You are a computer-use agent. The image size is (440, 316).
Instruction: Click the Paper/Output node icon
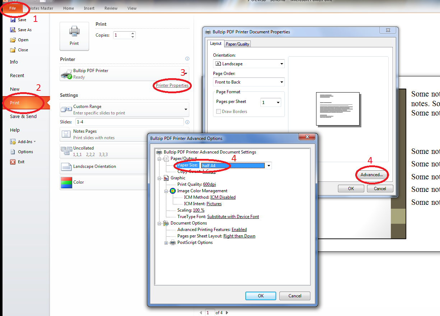point(166,159)
